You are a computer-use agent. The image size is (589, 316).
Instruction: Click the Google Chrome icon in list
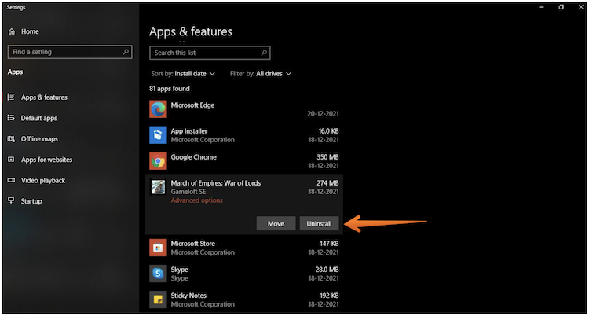158,161
